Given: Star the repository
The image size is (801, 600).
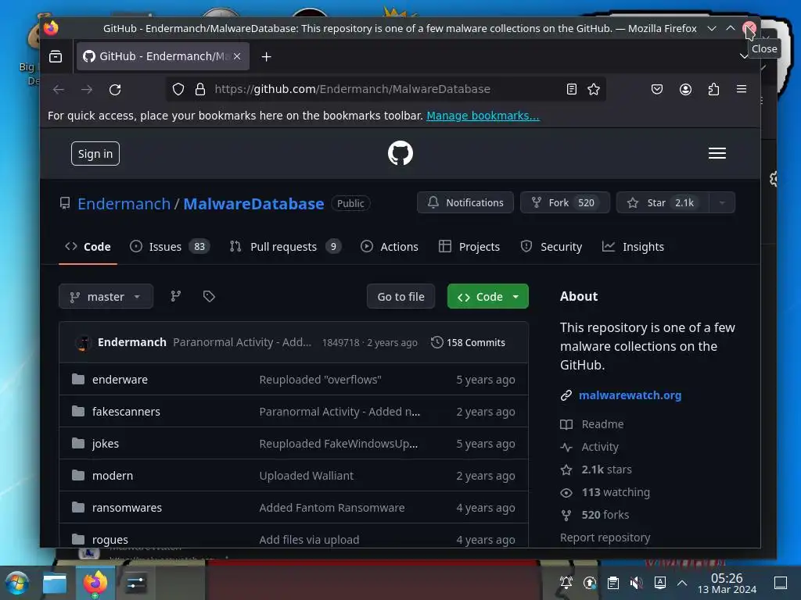Looking at the screenshot, I should pos(663,202).
